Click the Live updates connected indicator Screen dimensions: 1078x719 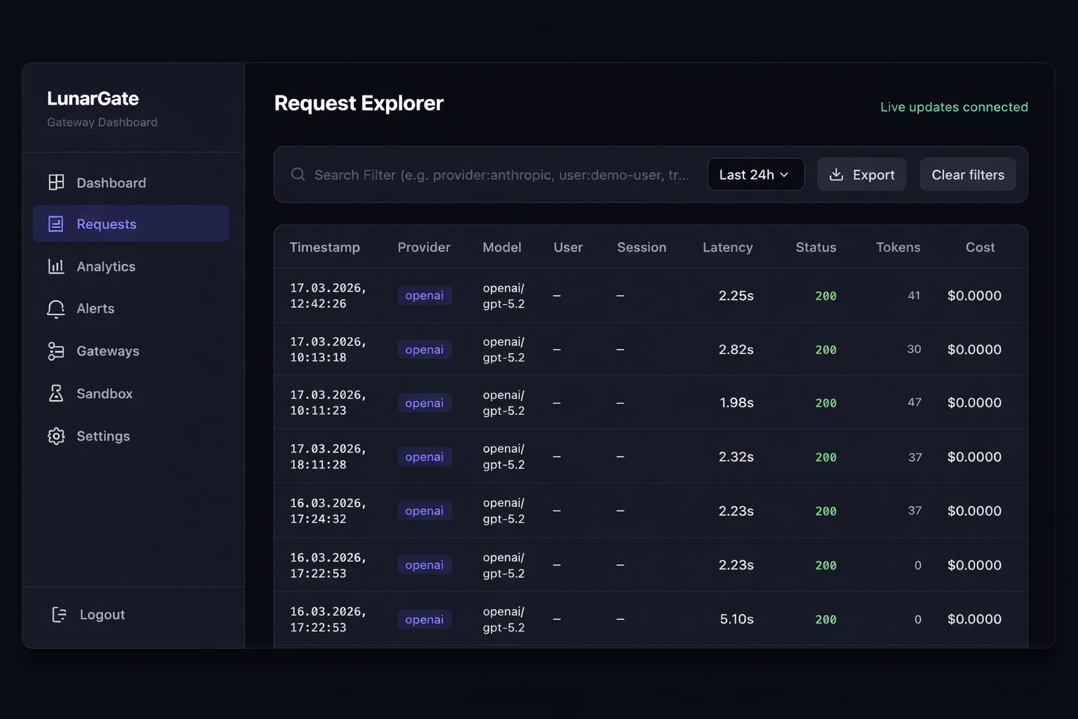pyautogui.click(x=954, y=107)
